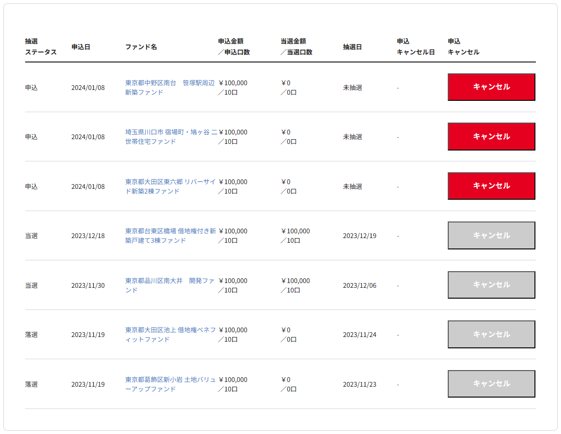Click the greyed cancel button for 東京都台東区橋場 fund
This screenshot has height=434, width=561.
[x=491, y=235]
